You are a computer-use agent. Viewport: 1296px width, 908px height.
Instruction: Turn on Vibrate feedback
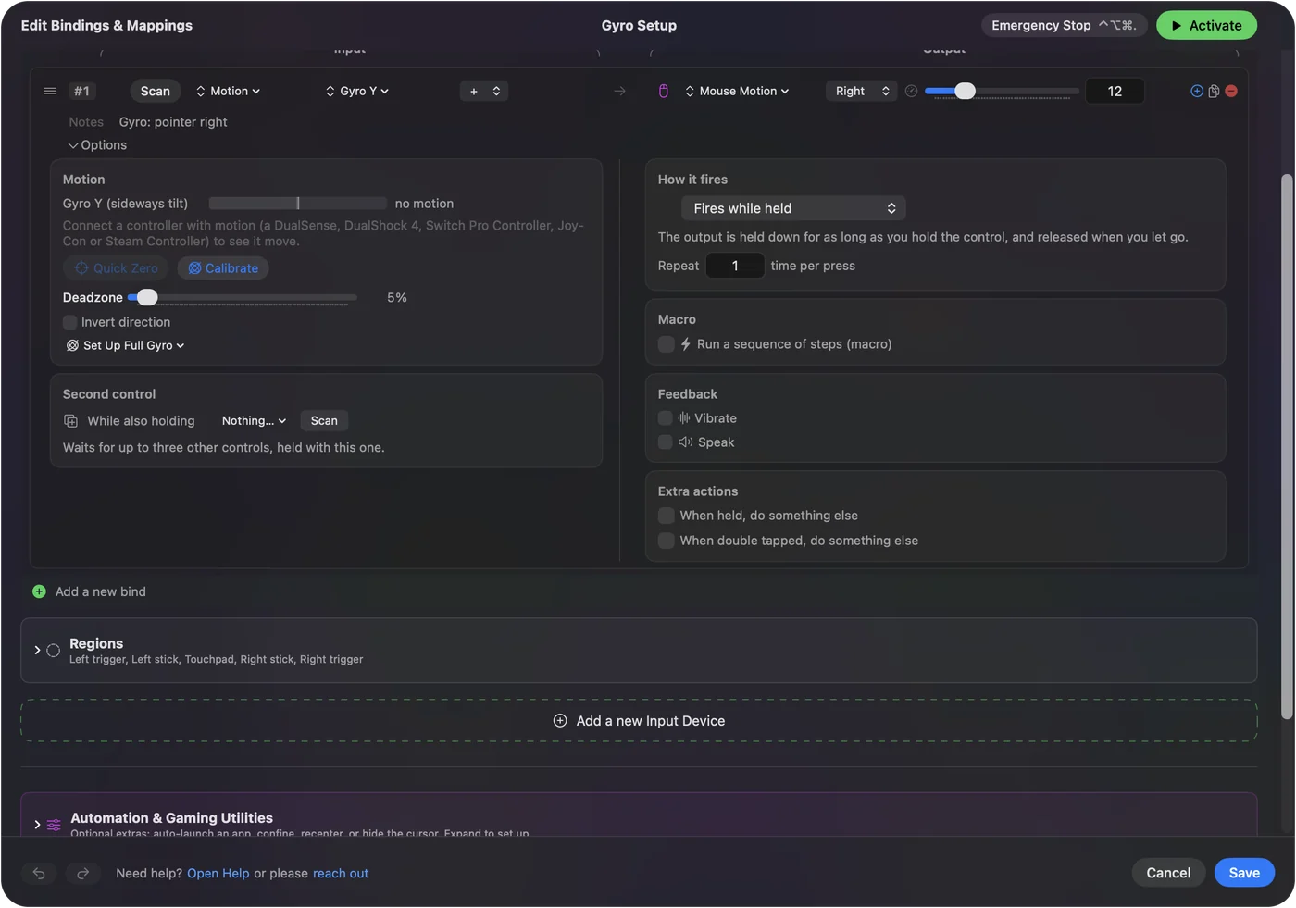coord(665,418)
